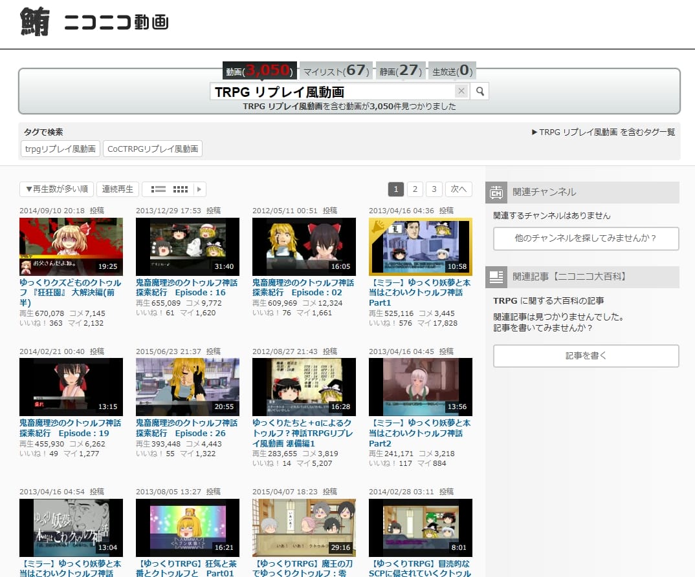This screenshot has height=577, width=695.
Task: Clear the search field with X
Action: point(461,91)
